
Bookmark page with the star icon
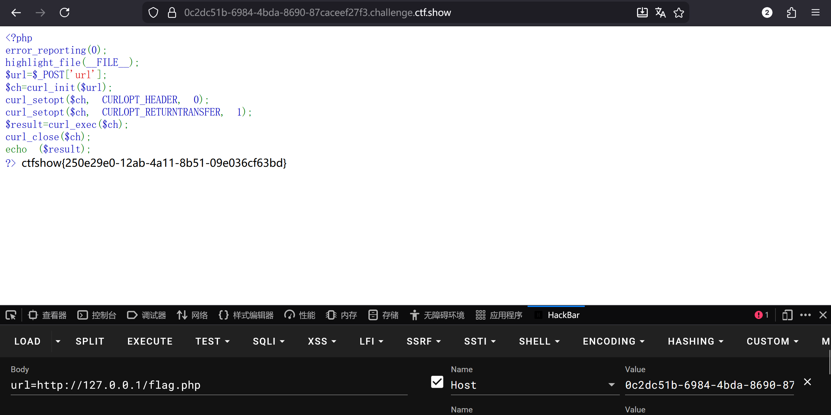[x=679, y=13]
